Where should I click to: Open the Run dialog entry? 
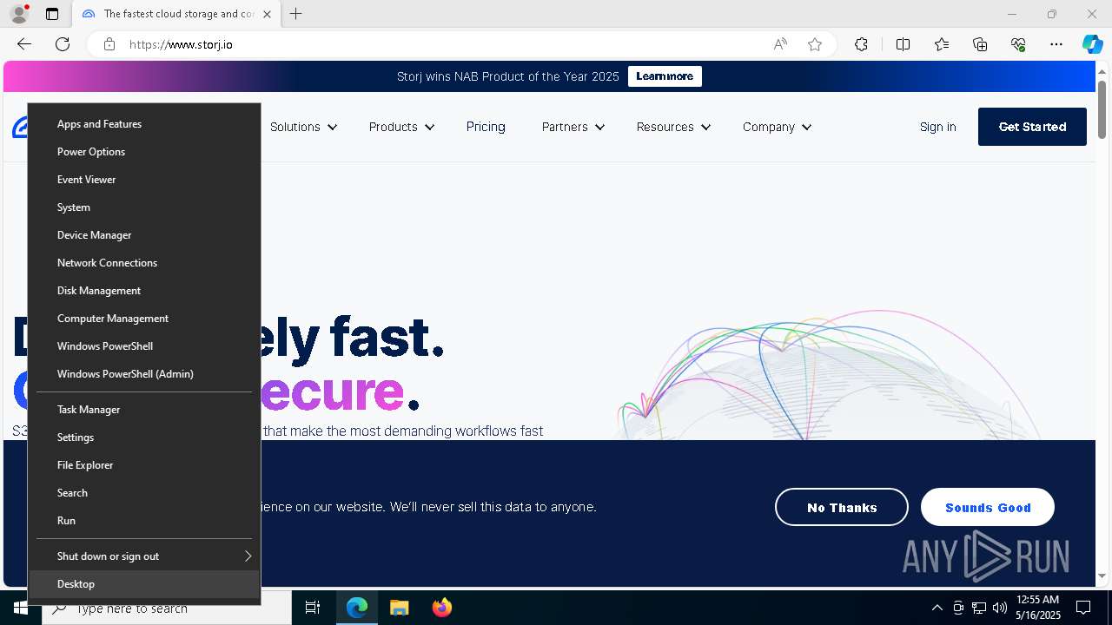point(144,521)
